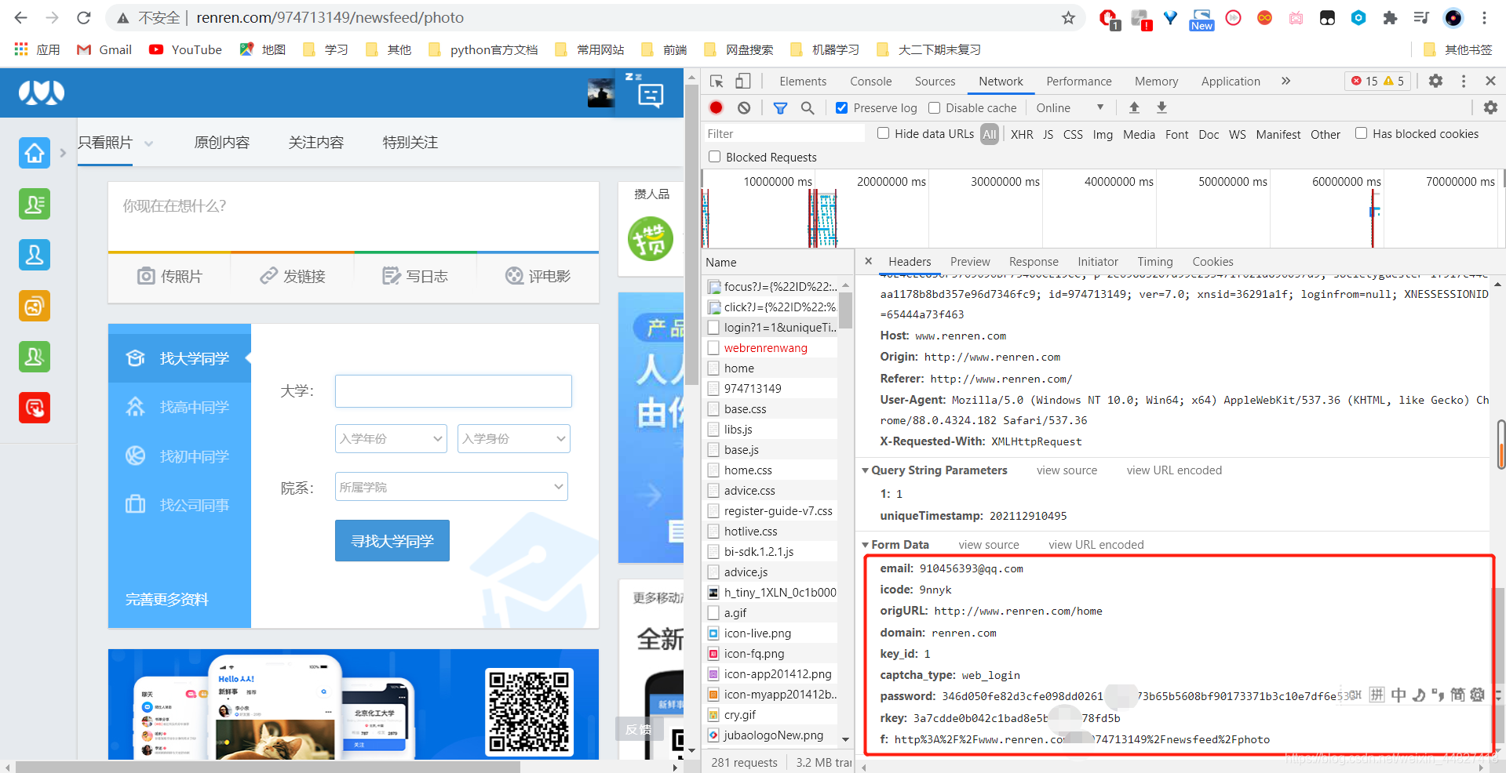Switch to the Elements tab
This screenshot has width=1506, height=773.
click(x=803, y=81)
